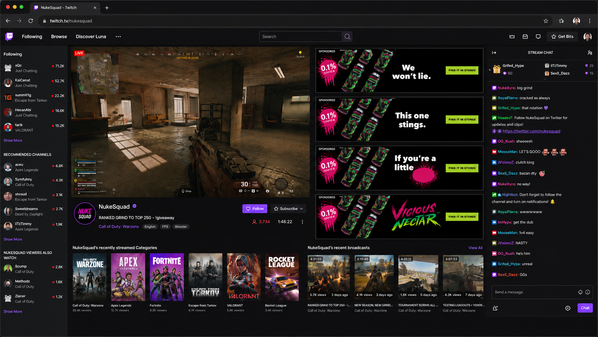Viewport: 598px width, 337px height.
Task: Click Vicious Nectar ad Find It In Stores
Action: coord(462,217)
